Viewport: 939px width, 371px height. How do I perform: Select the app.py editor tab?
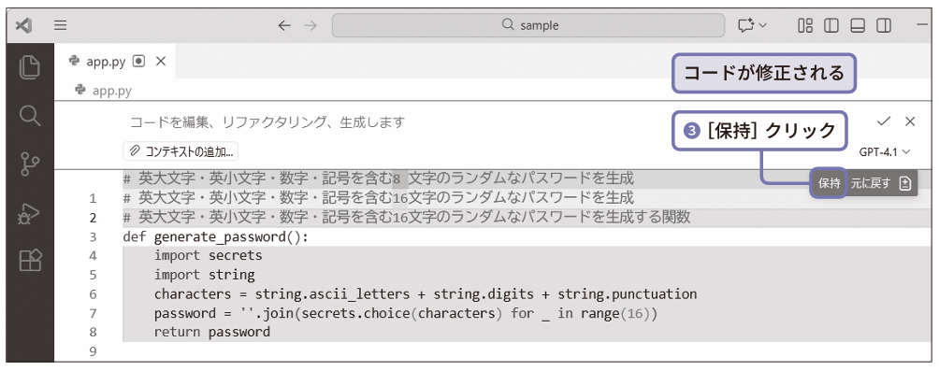(115, 62)
